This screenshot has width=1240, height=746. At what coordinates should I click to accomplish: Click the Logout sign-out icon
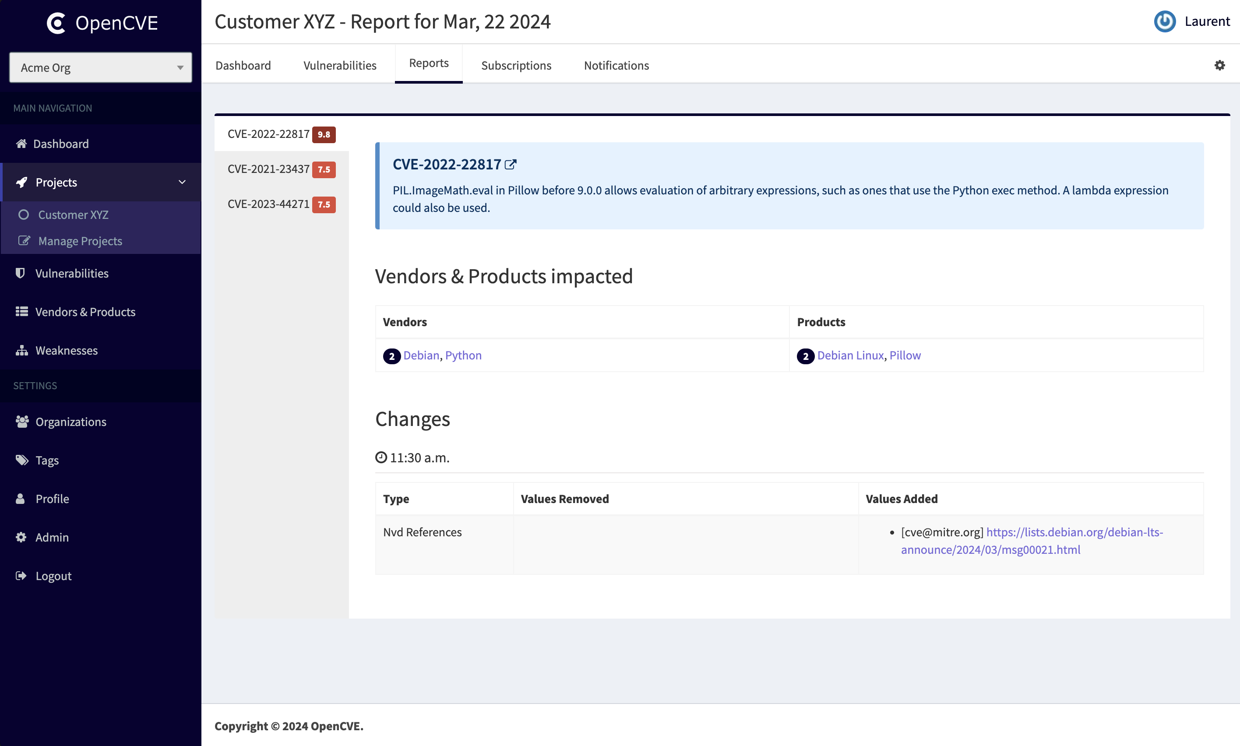21,576
